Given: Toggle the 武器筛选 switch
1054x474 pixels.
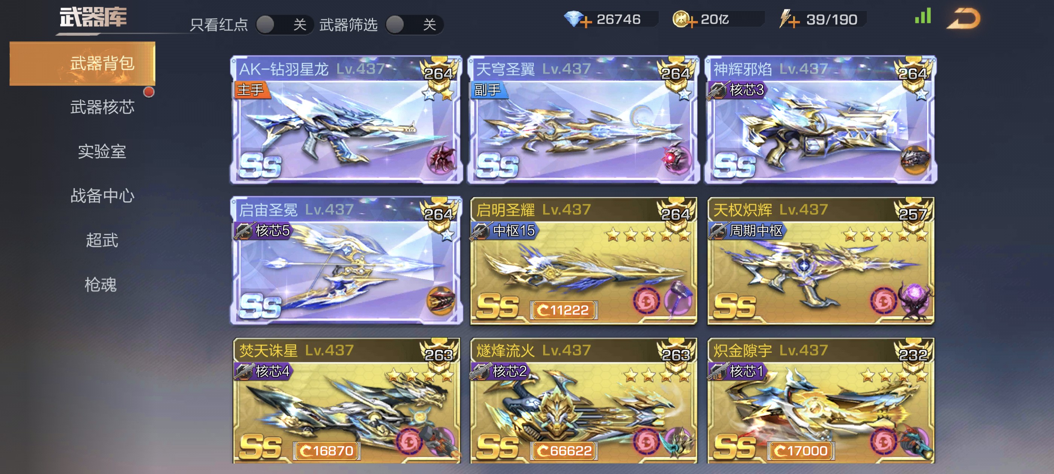Looking at the screenshot, I should click(x=414, y=25).
